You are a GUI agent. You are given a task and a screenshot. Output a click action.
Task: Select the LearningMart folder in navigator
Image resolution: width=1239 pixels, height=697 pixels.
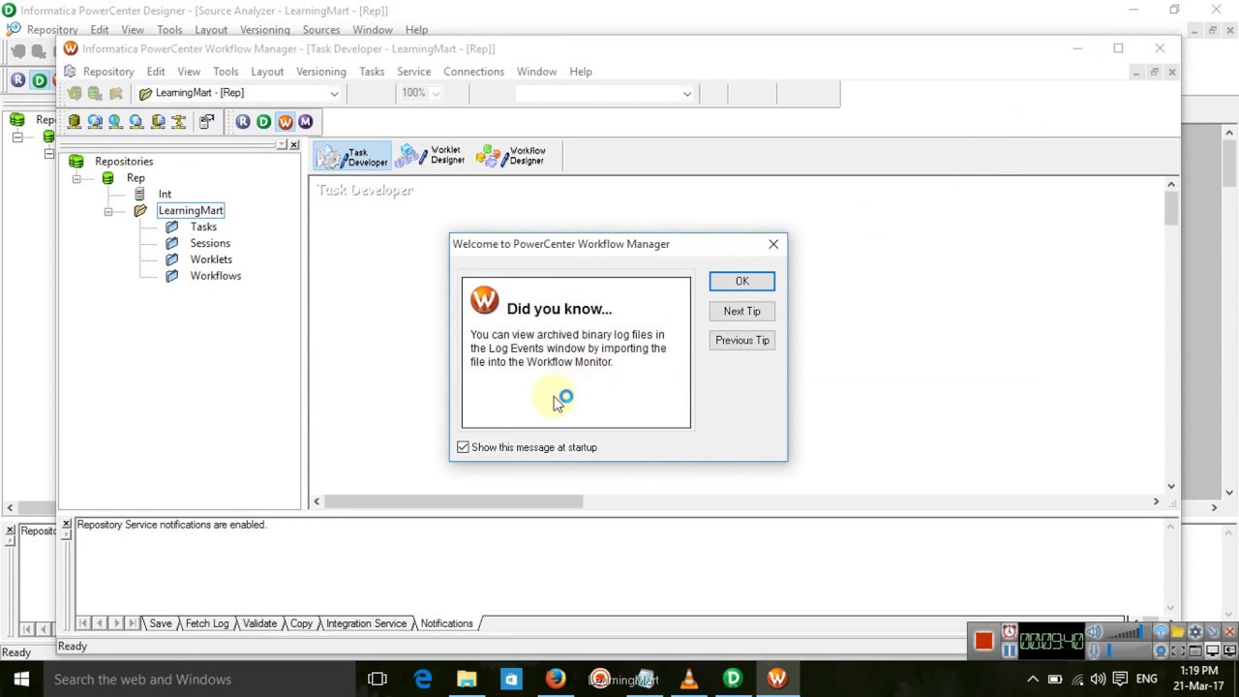[x=191, y=211]
